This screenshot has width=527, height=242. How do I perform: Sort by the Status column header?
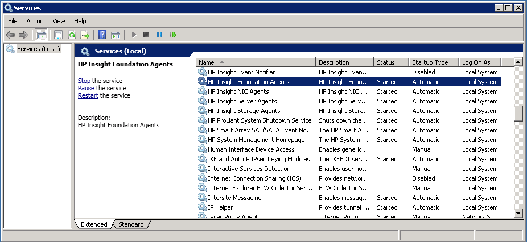click(392, 62)
